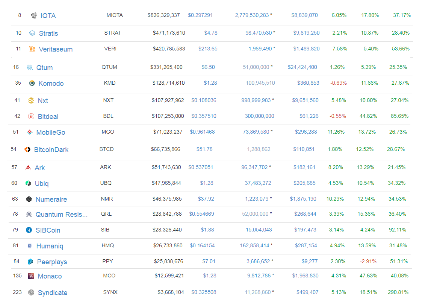Click the Qtum coin logo icon
Image resolution: width=428 pixels, height=306 pixels.
pyautogui.click(x=29, y=67)
